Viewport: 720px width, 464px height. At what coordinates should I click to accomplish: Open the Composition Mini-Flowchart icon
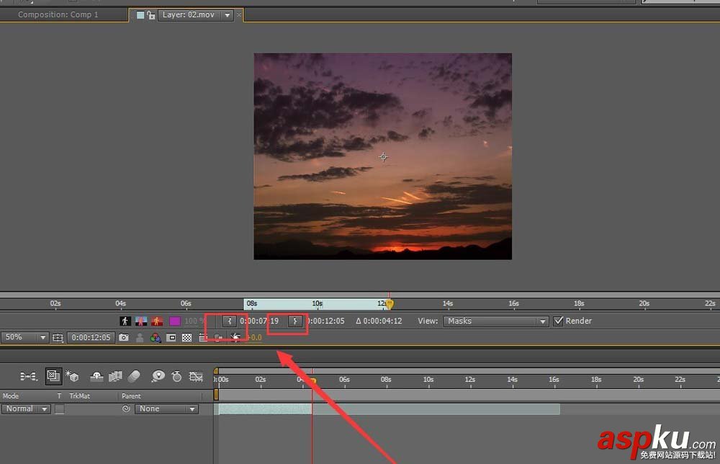[29, 376]
